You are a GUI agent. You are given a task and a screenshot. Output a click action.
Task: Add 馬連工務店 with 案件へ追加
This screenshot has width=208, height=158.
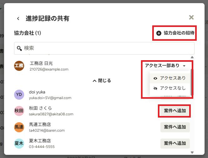click(175, 127)
